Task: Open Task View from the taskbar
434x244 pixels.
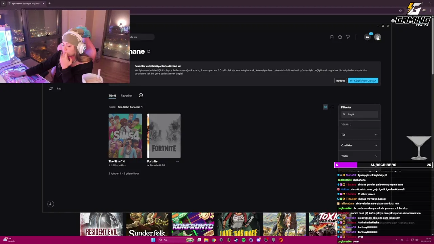Action: pos(199,240)
